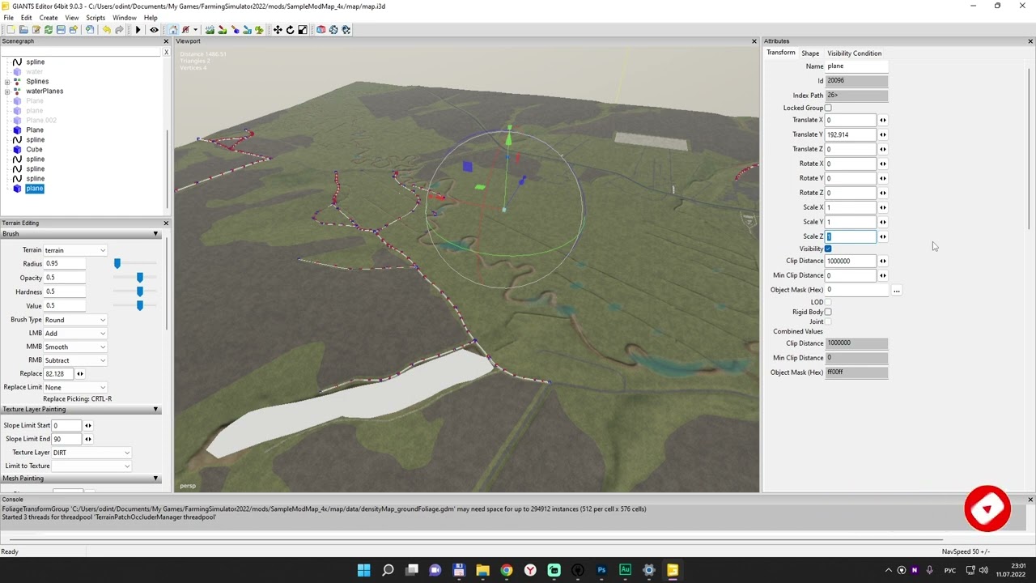This screenshot has width=1036, height=583.
Task: Select the Cube node in Scenegraph
Action: click(34, 150)
